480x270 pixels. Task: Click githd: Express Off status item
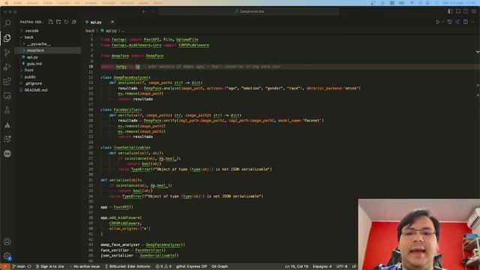pos(191,266)
